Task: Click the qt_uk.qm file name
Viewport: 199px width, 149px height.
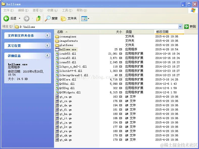Action: [x=66, y=140]
